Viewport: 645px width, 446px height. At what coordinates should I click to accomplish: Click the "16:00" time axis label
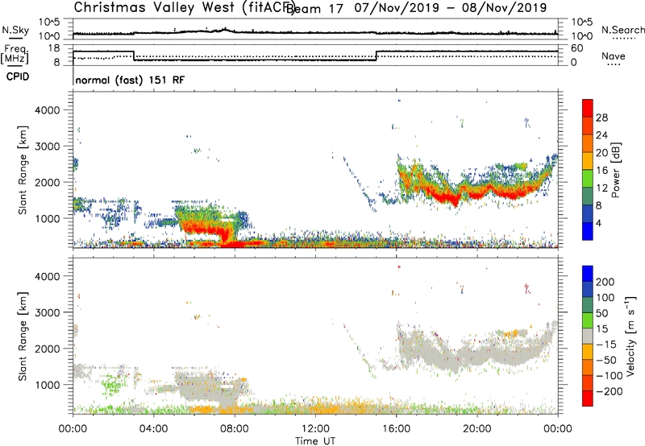(396, 429)
